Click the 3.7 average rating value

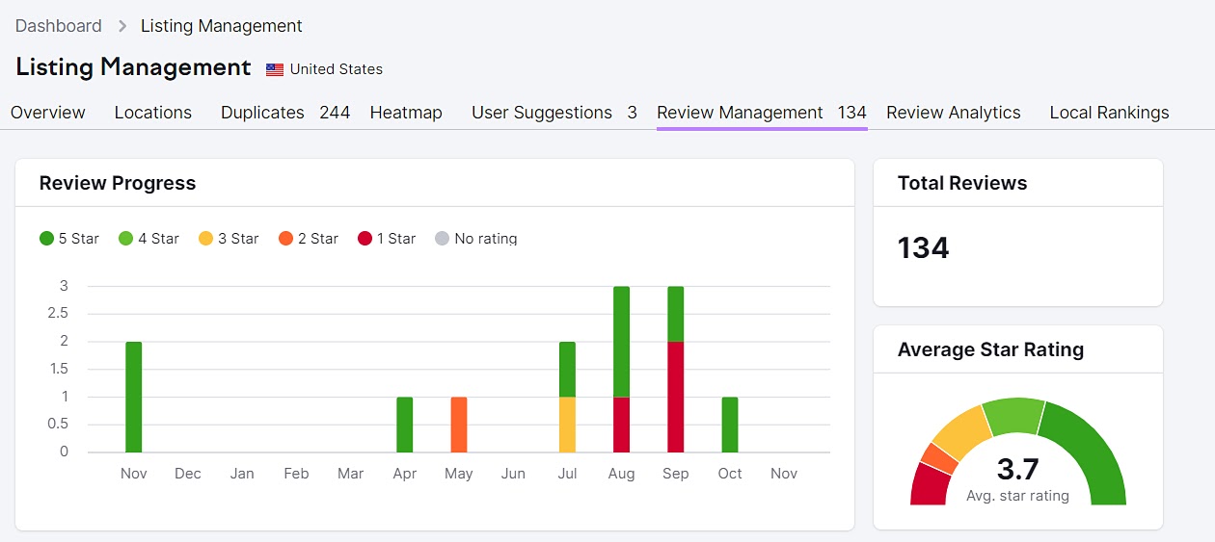1017,469
